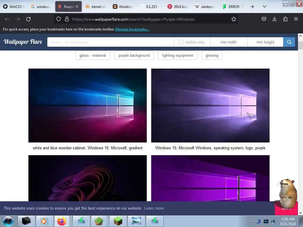This screenshot has height=227, width=303.
Task: Click the page scrollbar up arrow
Action: (x=300, y=36)
